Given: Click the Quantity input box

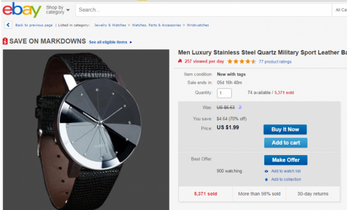Looking at the screenshot, I should pos(224,93).
